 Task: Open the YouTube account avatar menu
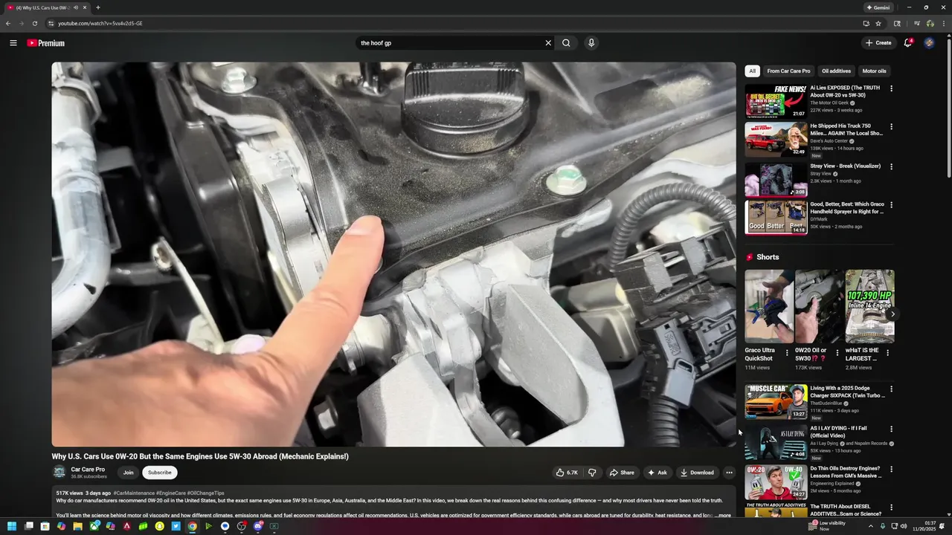click(929, 43)
